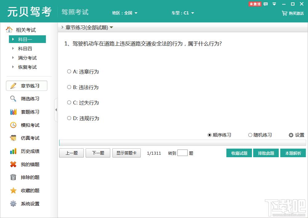Click the trash can icon for 排除的题
The width and height of the screenshot is (308, 218).
tap(13, 177)
